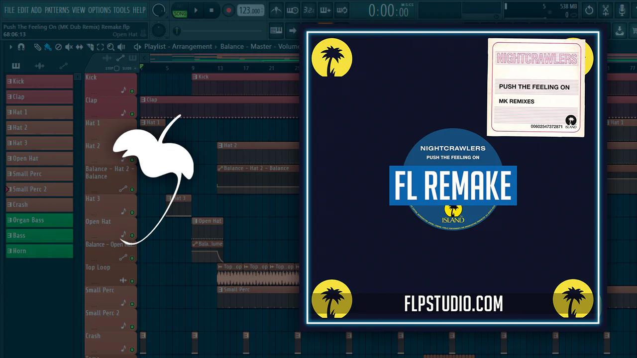Open the tempo 123.000 stepper
This screenshot has height=358, width=637.
click(x=251, y=10)
